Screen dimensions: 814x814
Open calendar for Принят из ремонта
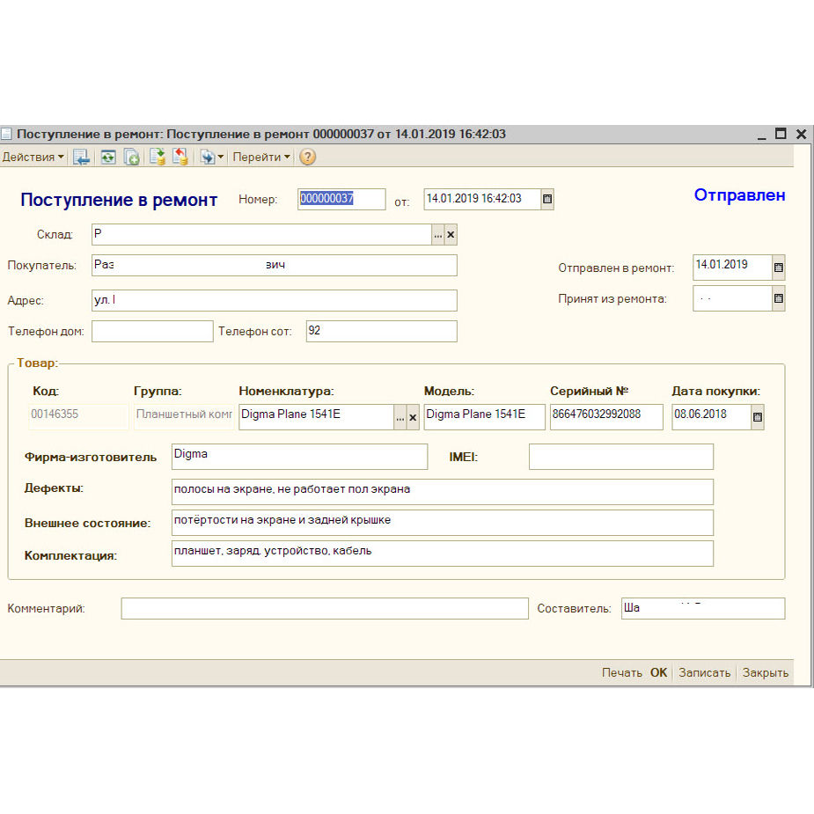pyautogui.click(x=779, y=298)
